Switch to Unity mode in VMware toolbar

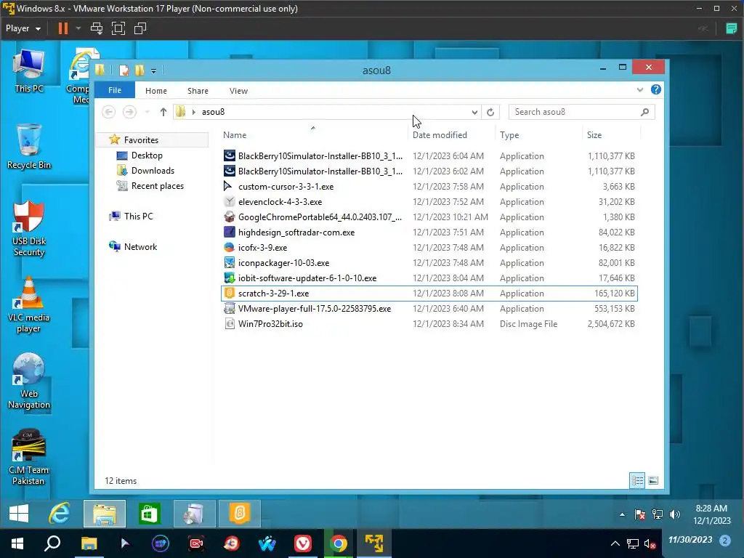click(x=140, y=28)
